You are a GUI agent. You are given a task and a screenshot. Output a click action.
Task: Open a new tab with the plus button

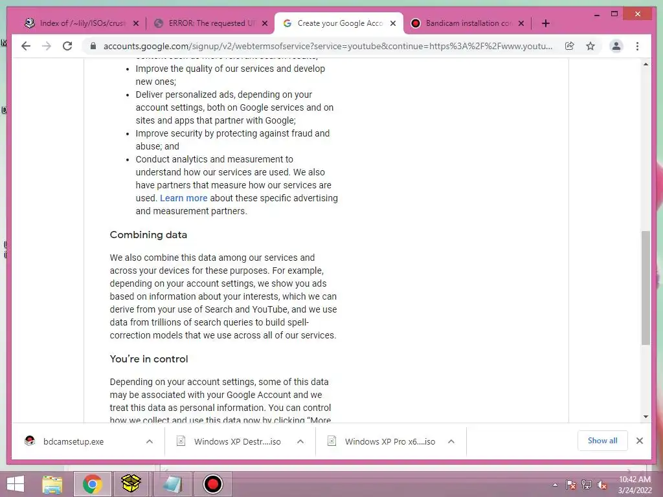click(545, 23)
